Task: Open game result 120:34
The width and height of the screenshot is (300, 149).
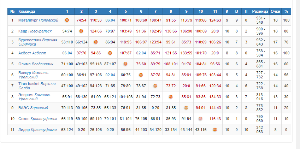Action: pyautogui.click(x=215, y=86)
